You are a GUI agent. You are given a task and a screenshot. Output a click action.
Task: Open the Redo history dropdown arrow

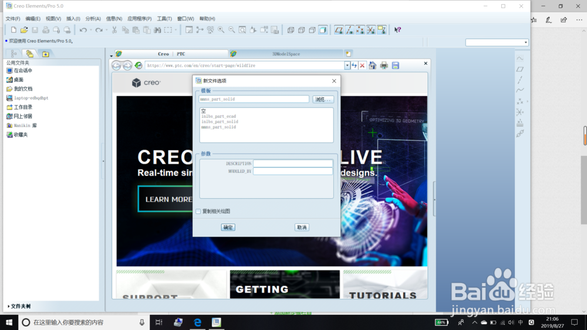point(107,30)
